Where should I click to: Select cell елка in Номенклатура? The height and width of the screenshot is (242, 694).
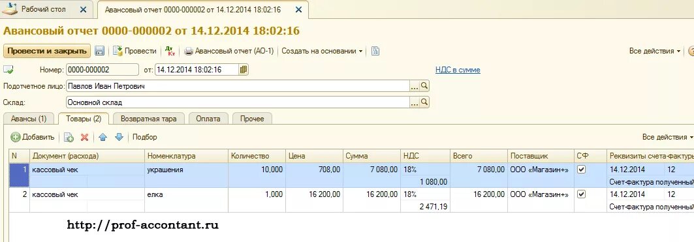(186, 194)
